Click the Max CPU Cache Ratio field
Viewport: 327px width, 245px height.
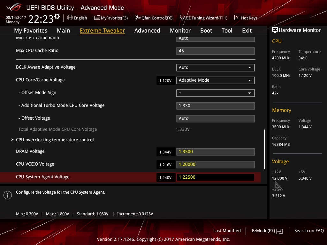216,51
